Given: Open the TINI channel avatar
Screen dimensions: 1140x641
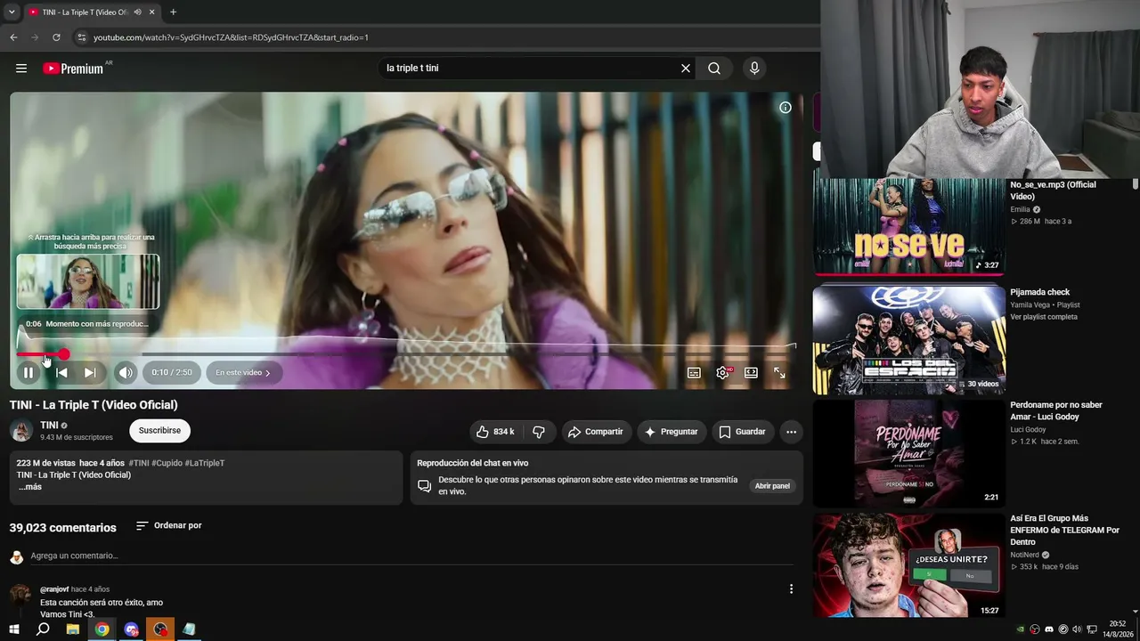Looking at the screenshot, I should 21,431.
